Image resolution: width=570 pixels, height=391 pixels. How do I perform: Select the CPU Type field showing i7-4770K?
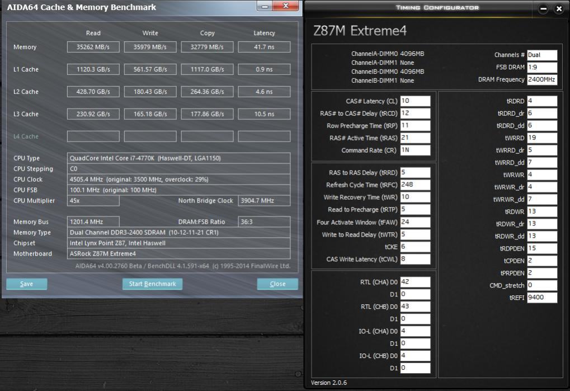(x=178, y=158)
